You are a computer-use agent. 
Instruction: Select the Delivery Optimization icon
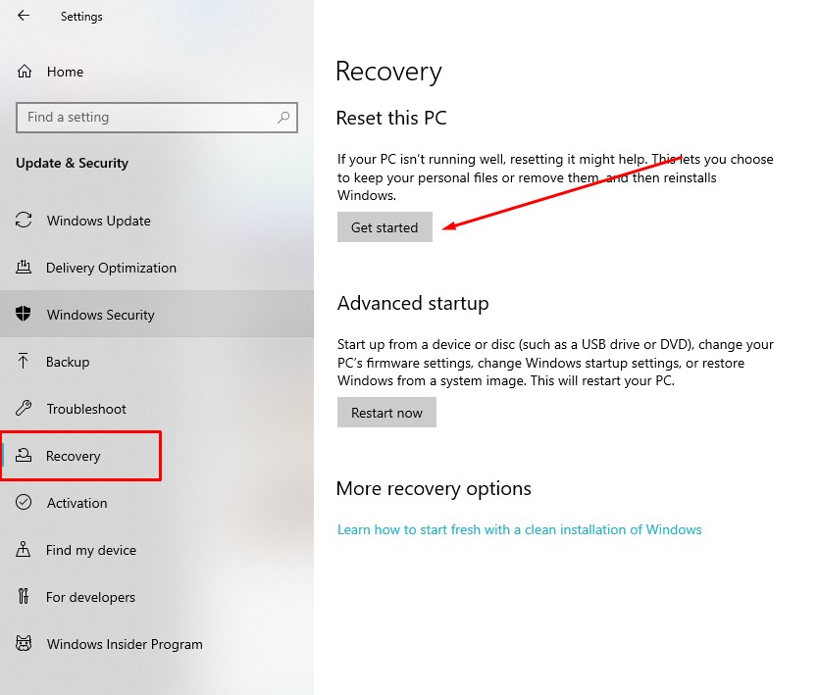pos(24,268)
